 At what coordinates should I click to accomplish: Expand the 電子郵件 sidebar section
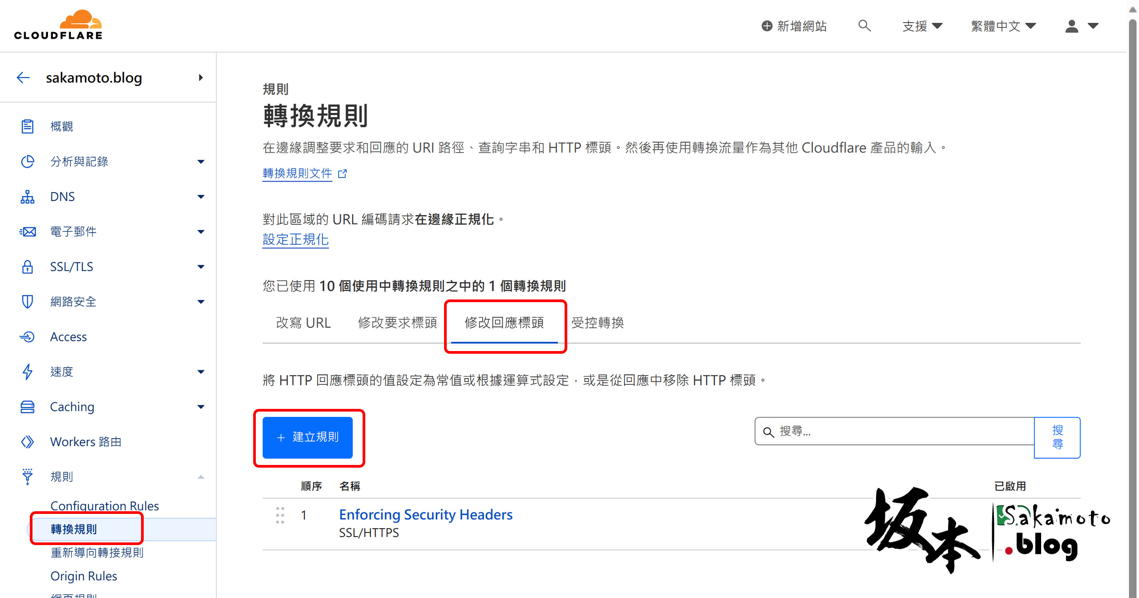pos(201,231)
